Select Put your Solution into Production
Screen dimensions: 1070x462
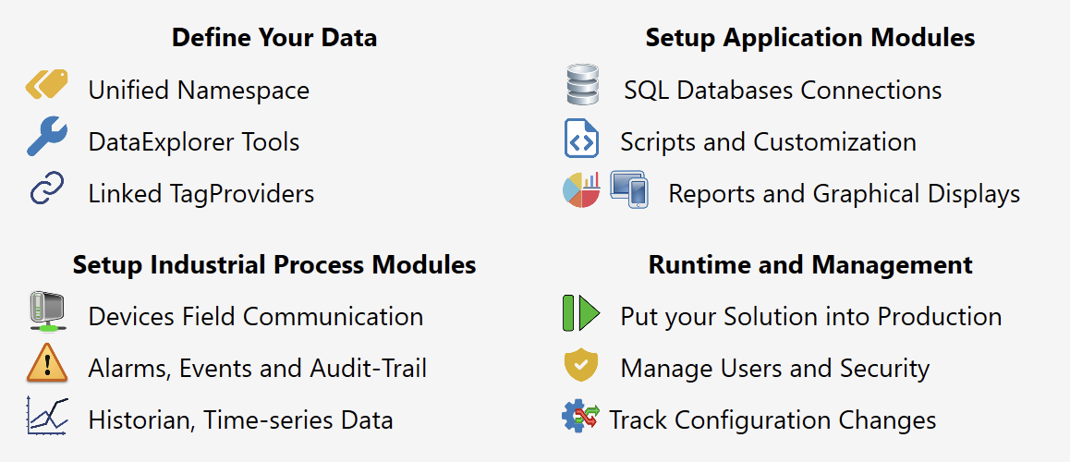[x=810, y=317]
